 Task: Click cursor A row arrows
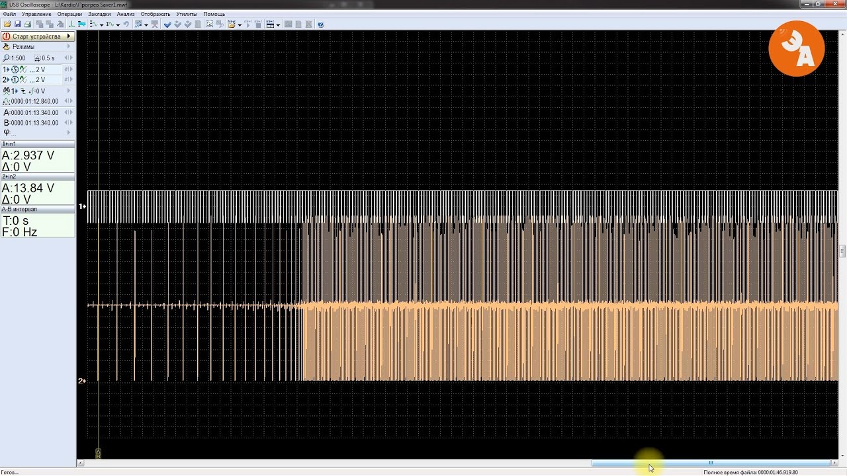pyautogui.click(x=68, y=112)
